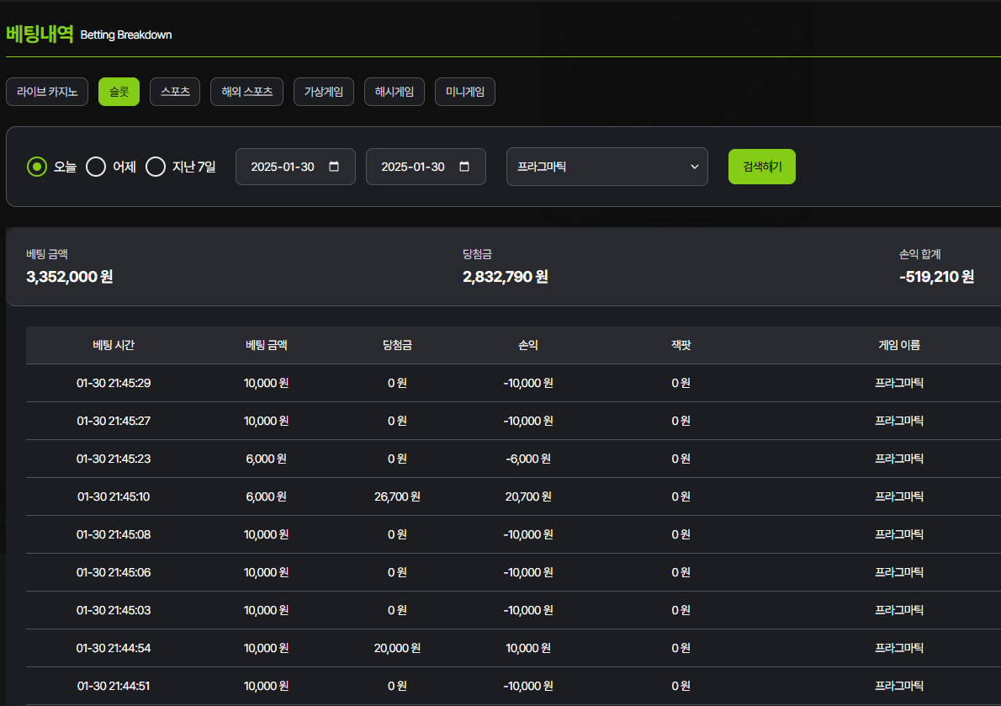
Task: Click 6,000 원 bet in 21:45:10 row
Action: [x=266, y=496]
